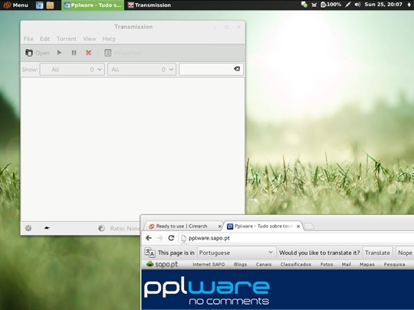The height and width of the screenshot is (310, 414).
Task: Open Transmission Edit menu
Action: 45,39
